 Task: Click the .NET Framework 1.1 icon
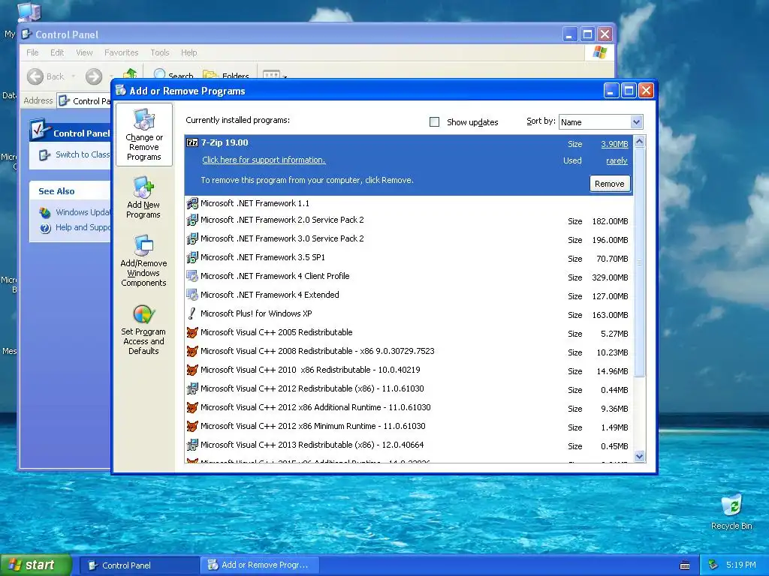[192, 202]
